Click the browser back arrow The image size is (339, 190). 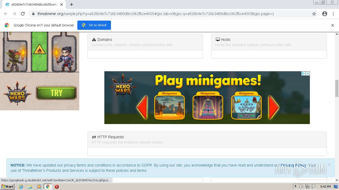point(6,14)
